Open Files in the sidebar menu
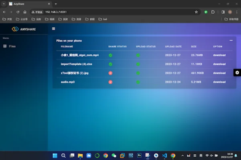 pos(12,46)
